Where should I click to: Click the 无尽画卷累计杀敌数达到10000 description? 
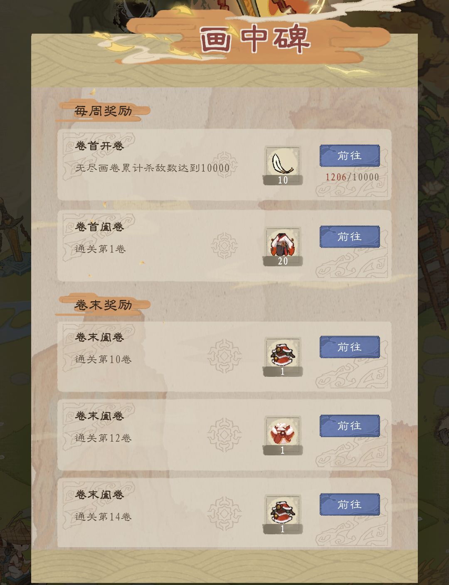pyautogui.click(x=153, y=168)
